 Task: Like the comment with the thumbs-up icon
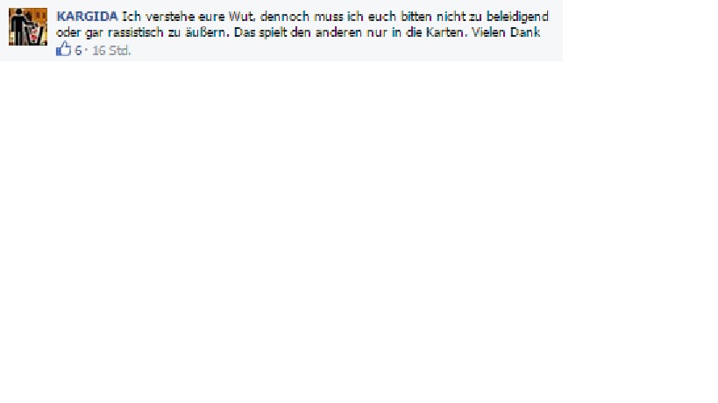[64, 49]
